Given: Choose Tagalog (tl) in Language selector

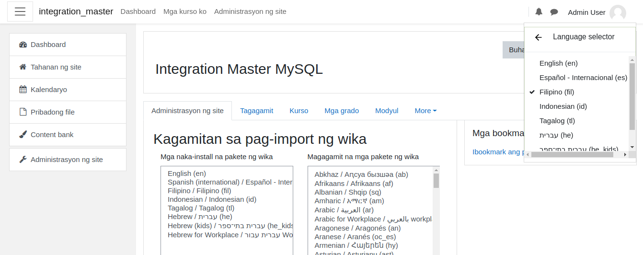Looking at the screenshot, I should coord(557,121).
